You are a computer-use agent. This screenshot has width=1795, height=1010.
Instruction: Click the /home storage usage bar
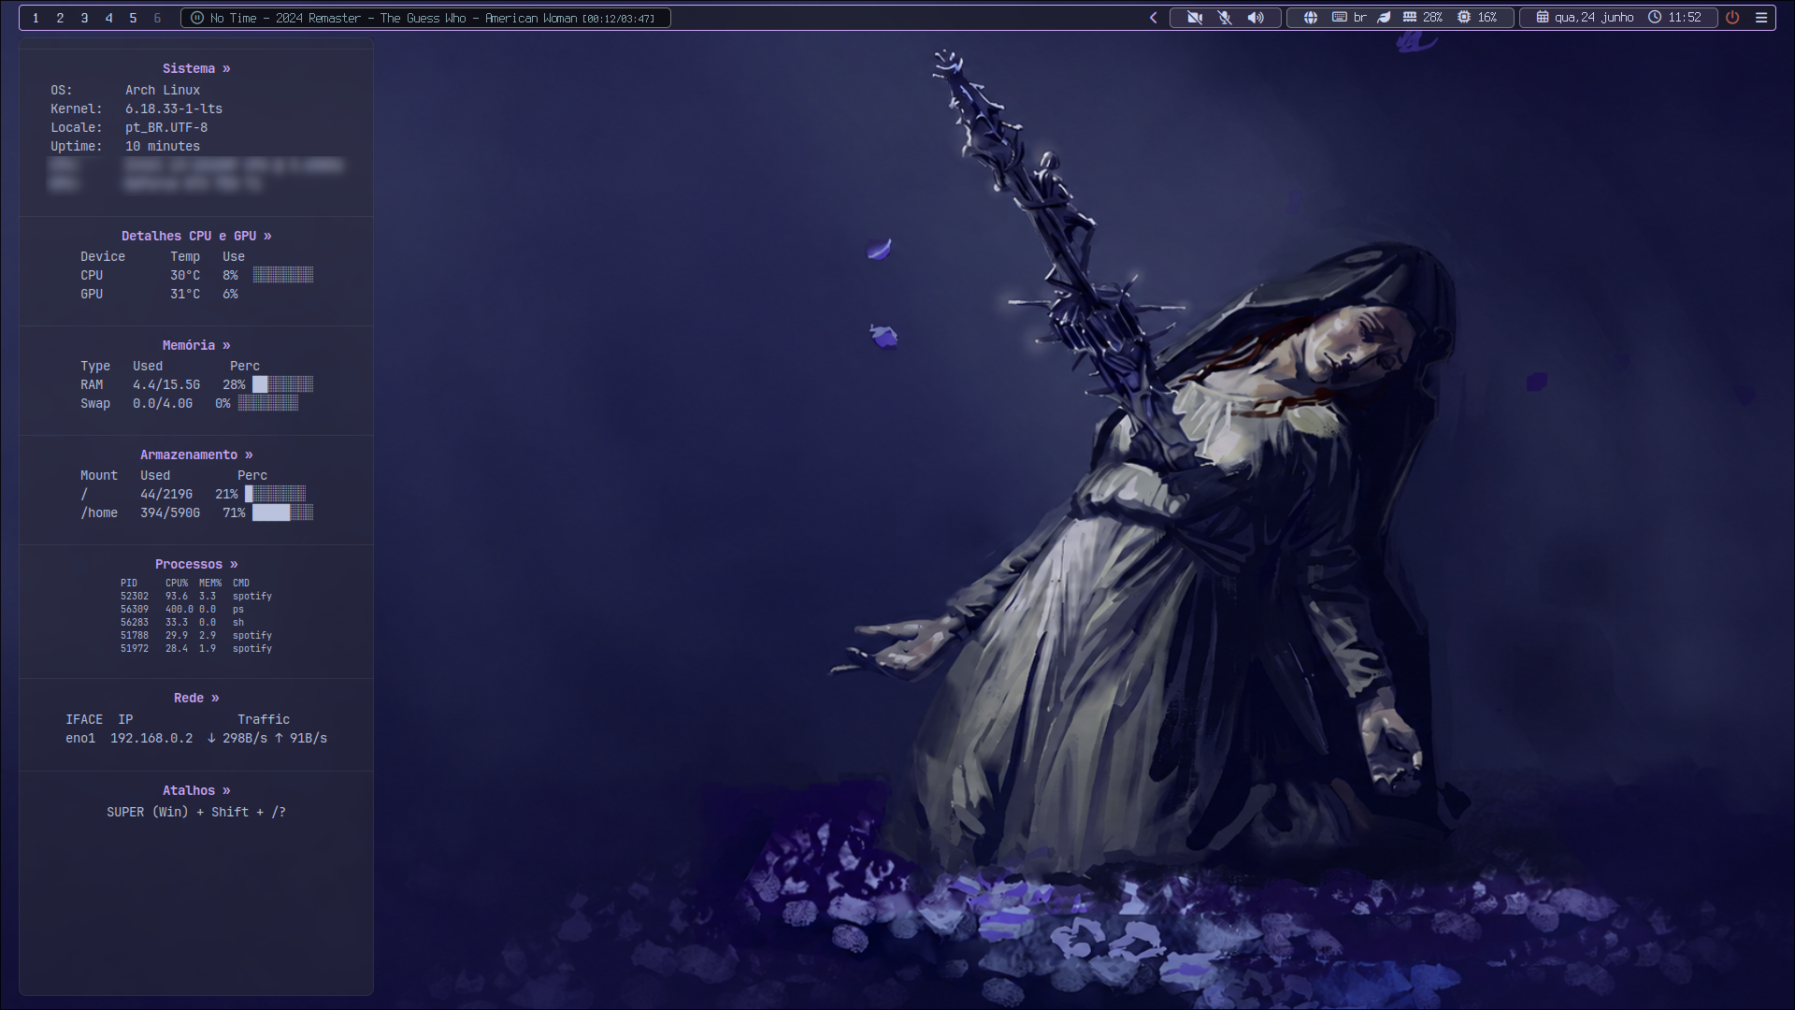(282, 512)
